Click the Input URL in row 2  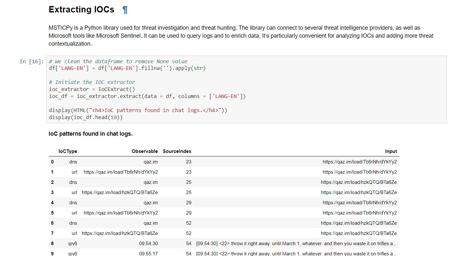[359, 182]
